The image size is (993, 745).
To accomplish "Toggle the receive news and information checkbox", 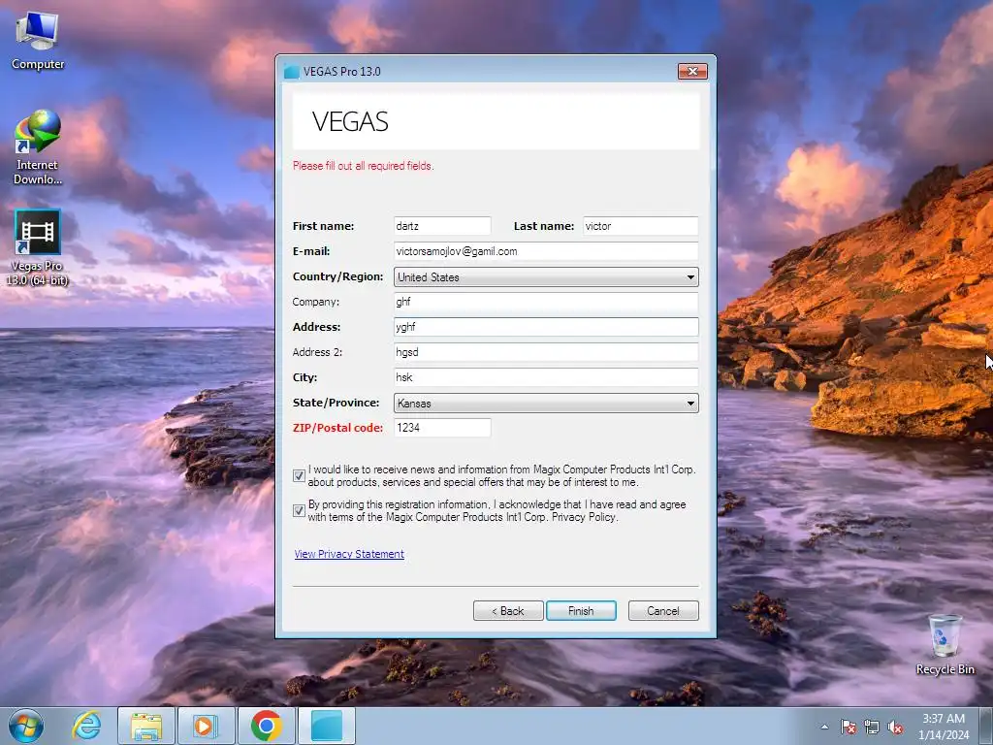I will coord(299,475).
